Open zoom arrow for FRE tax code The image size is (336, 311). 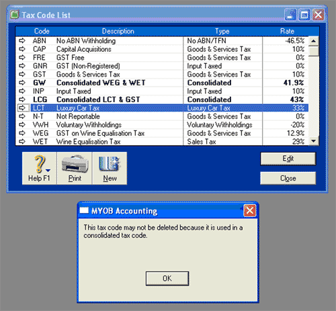[22, 57]
